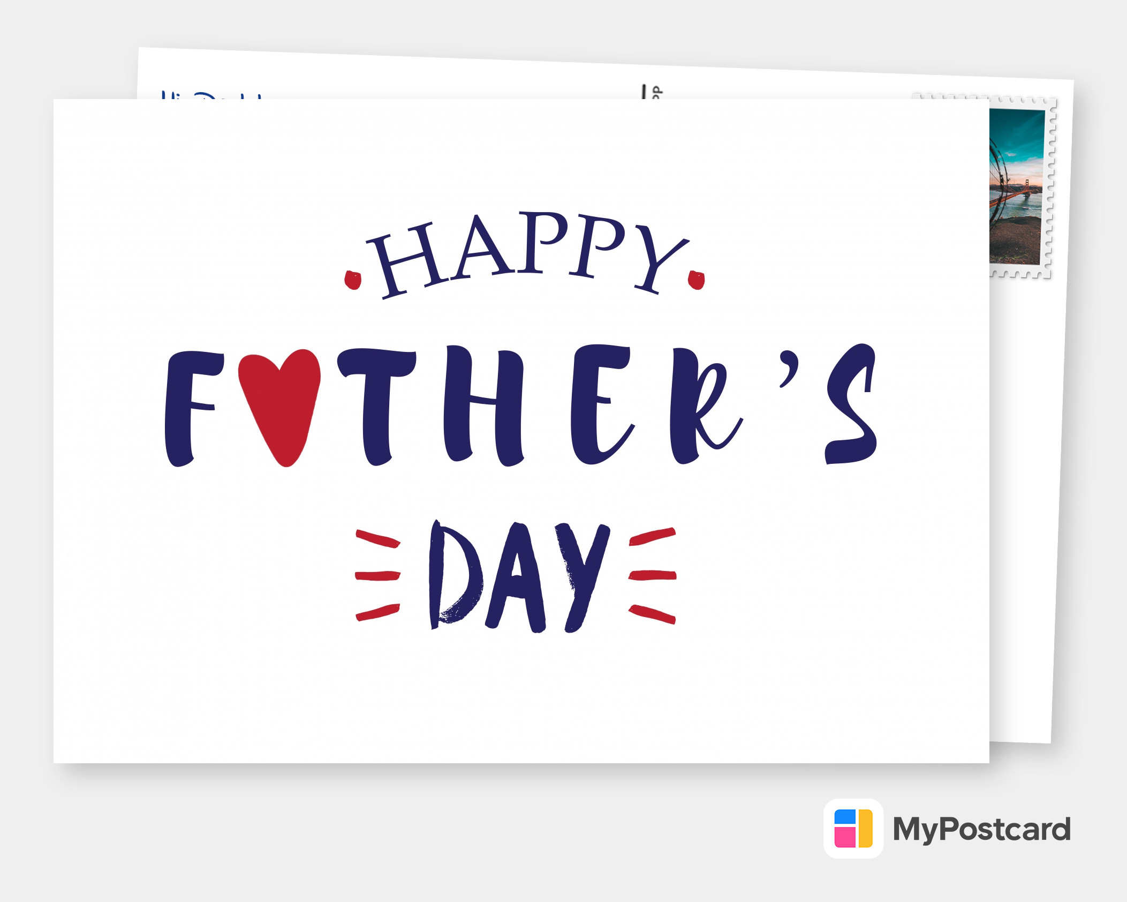Click the red heart in FATHER'S

[x=279, y=408]
